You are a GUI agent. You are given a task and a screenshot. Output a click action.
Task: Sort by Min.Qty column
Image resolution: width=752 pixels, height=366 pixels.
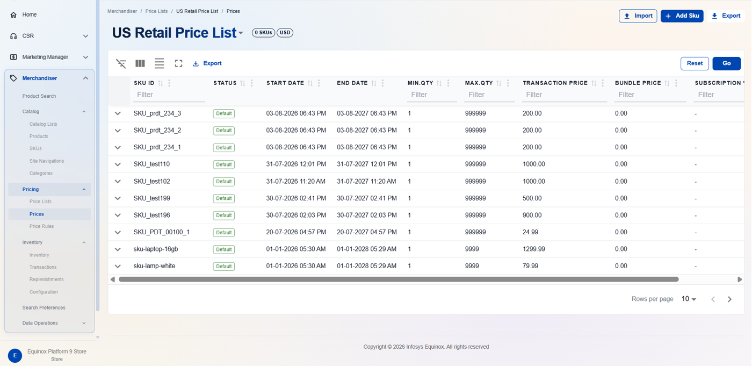(x=439, y=83)
